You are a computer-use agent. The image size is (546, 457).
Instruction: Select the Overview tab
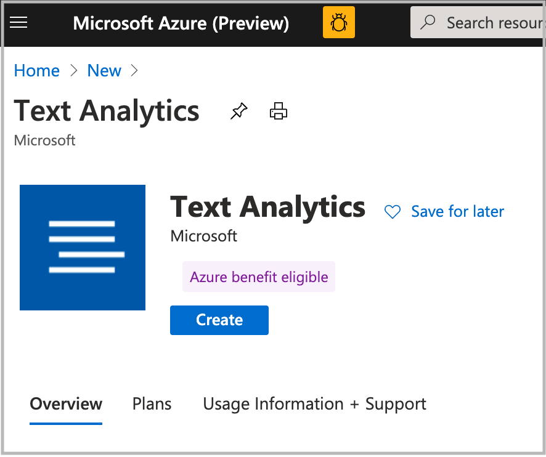(x=66, y=404)
